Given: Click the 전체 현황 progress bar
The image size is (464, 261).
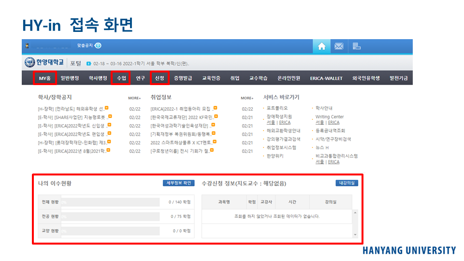Looking at the screenshot, I should click(x=110, y=203).
